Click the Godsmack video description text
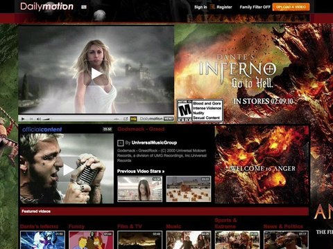The width and height of the screenshot is (333, 249). click(x=162, y=156)
